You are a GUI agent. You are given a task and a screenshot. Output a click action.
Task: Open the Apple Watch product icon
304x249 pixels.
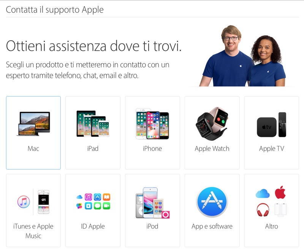212,123
